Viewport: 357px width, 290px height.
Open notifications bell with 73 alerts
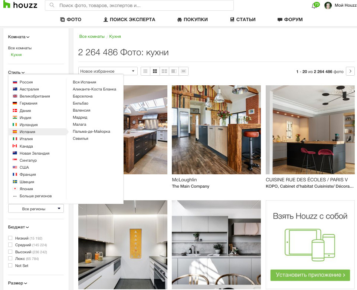(314, 5)
